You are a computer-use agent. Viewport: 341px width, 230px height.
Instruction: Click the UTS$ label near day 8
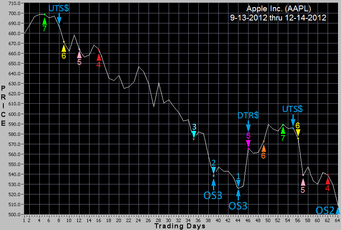click(x=59, y=8)
